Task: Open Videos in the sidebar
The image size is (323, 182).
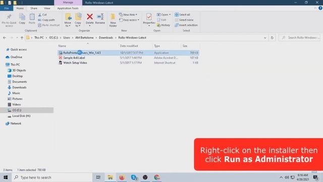Action: pyautogui.click(x=15, y=105)
